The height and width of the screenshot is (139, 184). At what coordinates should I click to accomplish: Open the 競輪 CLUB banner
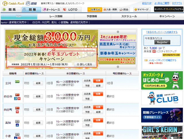tap(162, 98)
